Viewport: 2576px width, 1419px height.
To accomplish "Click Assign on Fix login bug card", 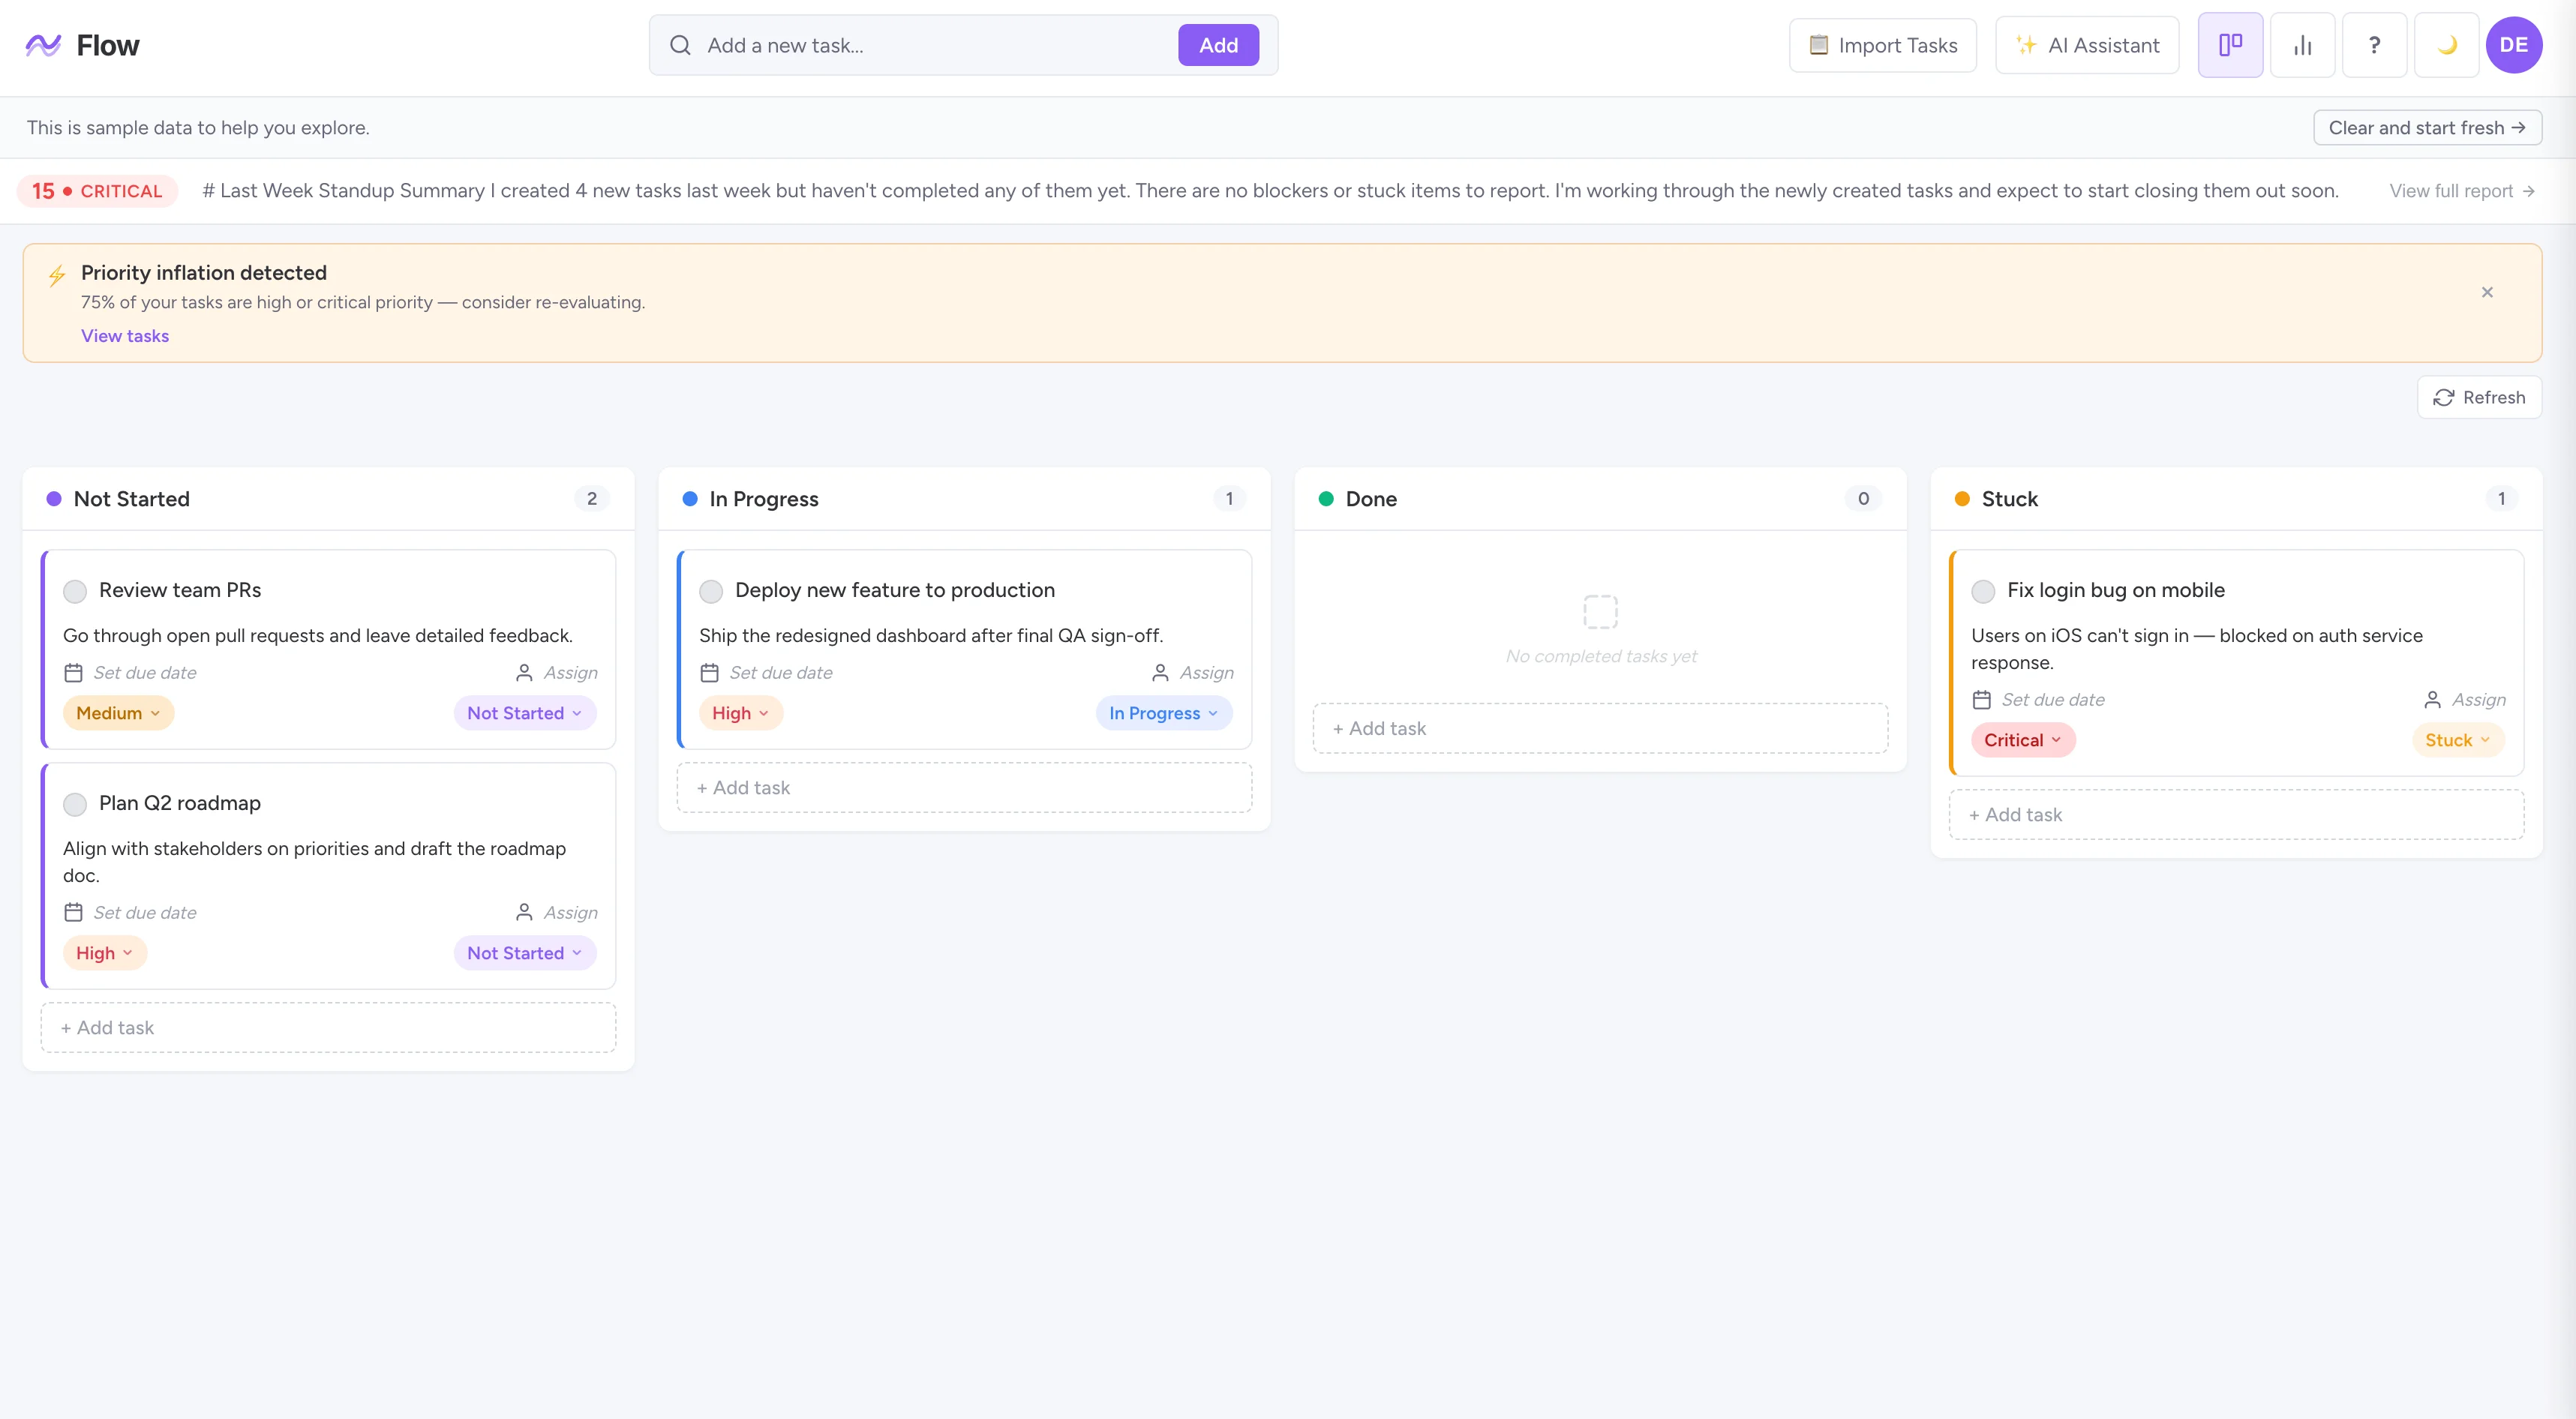I will 2478,700.
